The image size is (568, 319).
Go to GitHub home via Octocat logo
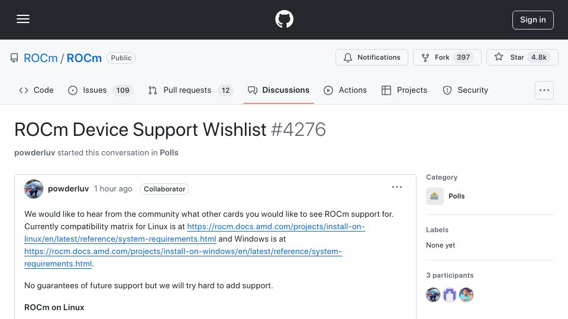pyautogui.click(x=284, y=19)
